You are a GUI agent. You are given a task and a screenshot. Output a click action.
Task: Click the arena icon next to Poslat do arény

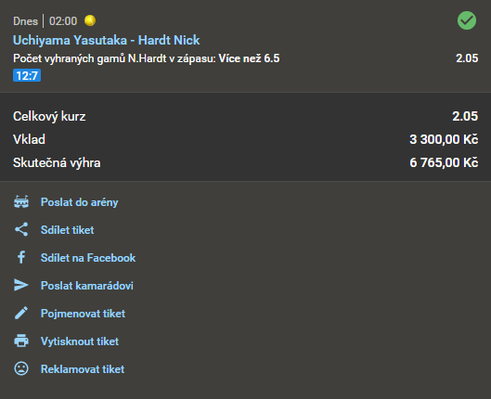[21, 202]
